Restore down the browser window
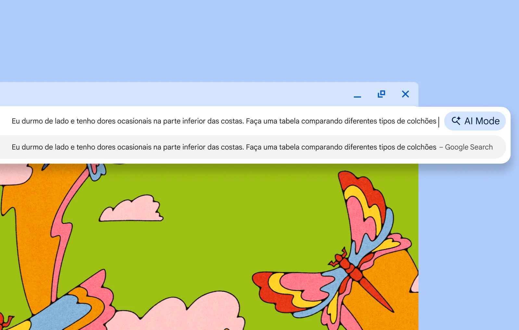This screenshot has height=330, width=519. (381, 94)
